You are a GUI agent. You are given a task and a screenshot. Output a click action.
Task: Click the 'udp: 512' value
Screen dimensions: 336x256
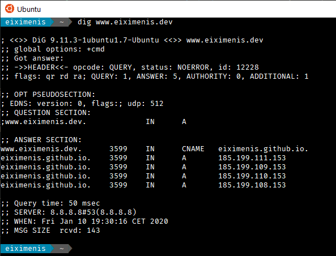click(146, 104)
